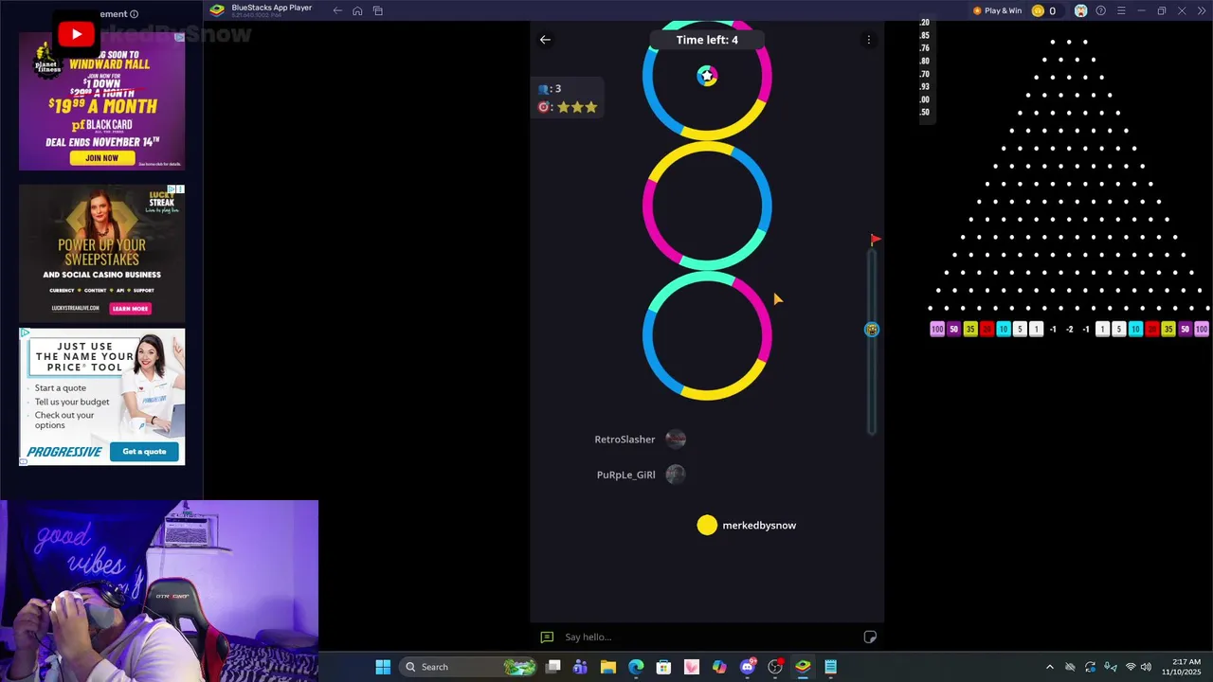Switch to BlueStacks taskbar icon
Screen dimensions: 1213x682
click(x=803, y=667)
